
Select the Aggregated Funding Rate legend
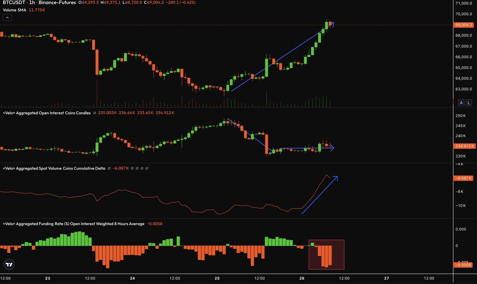pyautogui.click(x=74, y=224)
